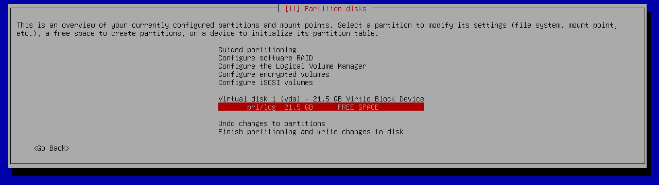Viewport: 659px width, 185px height.
Task: Select the highlighted FREE SPACE row
Action: pyautogui.click(x=321, y=107)
